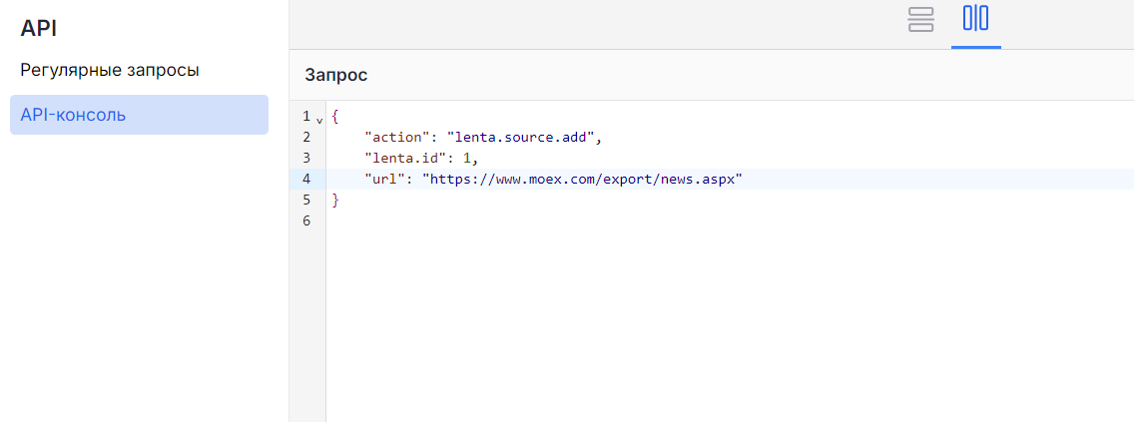This screenshot has width=1134, height=422.
Task: Switch to stacked rows layout icon
Action: coord(920,20)
